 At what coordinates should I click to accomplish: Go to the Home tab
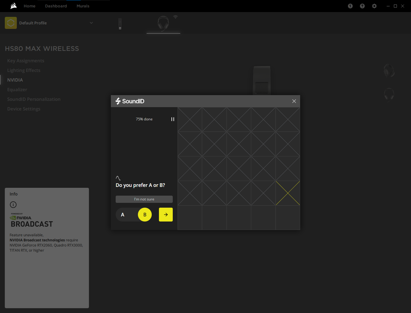tap(29, 6)
